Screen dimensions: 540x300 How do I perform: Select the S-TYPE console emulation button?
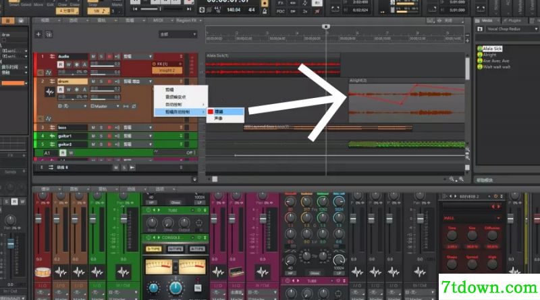click(154, 249)
